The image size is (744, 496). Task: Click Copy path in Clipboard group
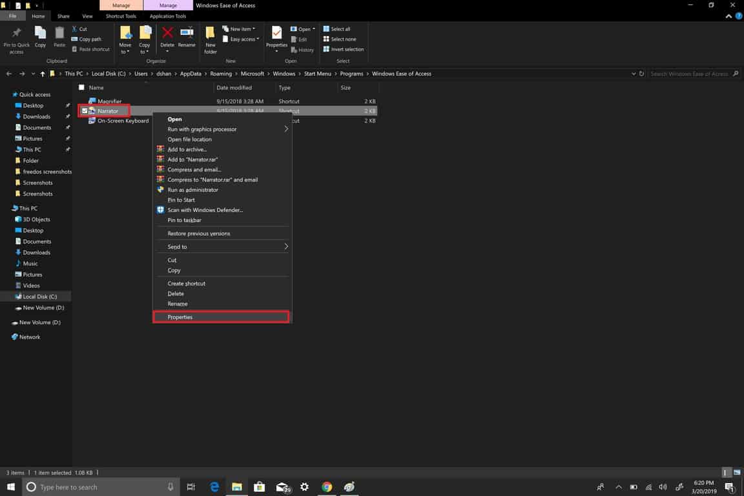(x=90, y=39)
